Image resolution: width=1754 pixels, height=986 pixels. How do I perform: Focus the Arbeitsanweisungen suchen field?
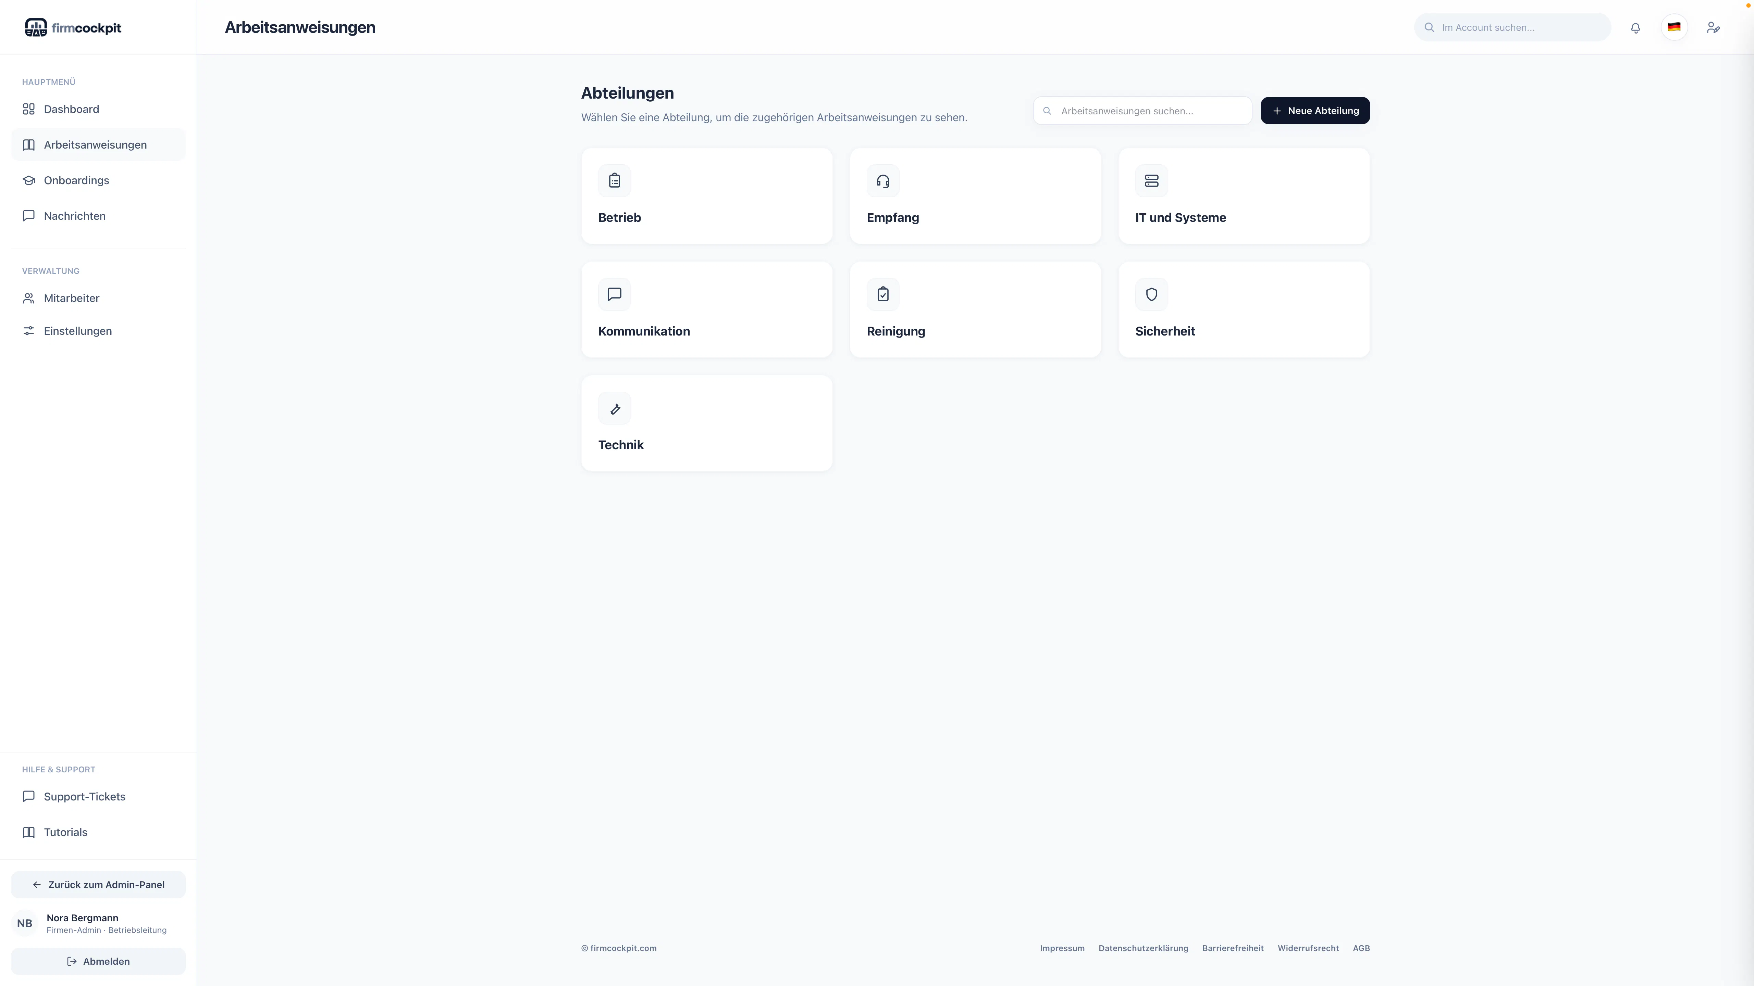tap(1142, 110)
